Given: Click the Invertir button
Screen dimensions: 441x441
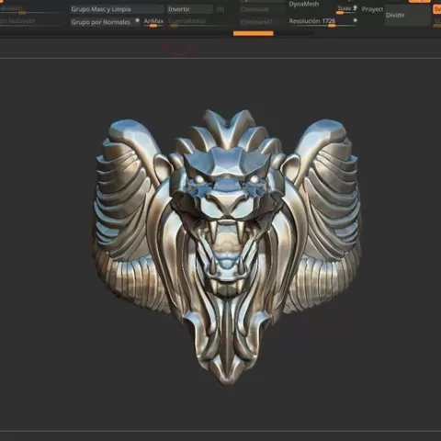Looking at the screenshot, I should click(x=190, y=9).
